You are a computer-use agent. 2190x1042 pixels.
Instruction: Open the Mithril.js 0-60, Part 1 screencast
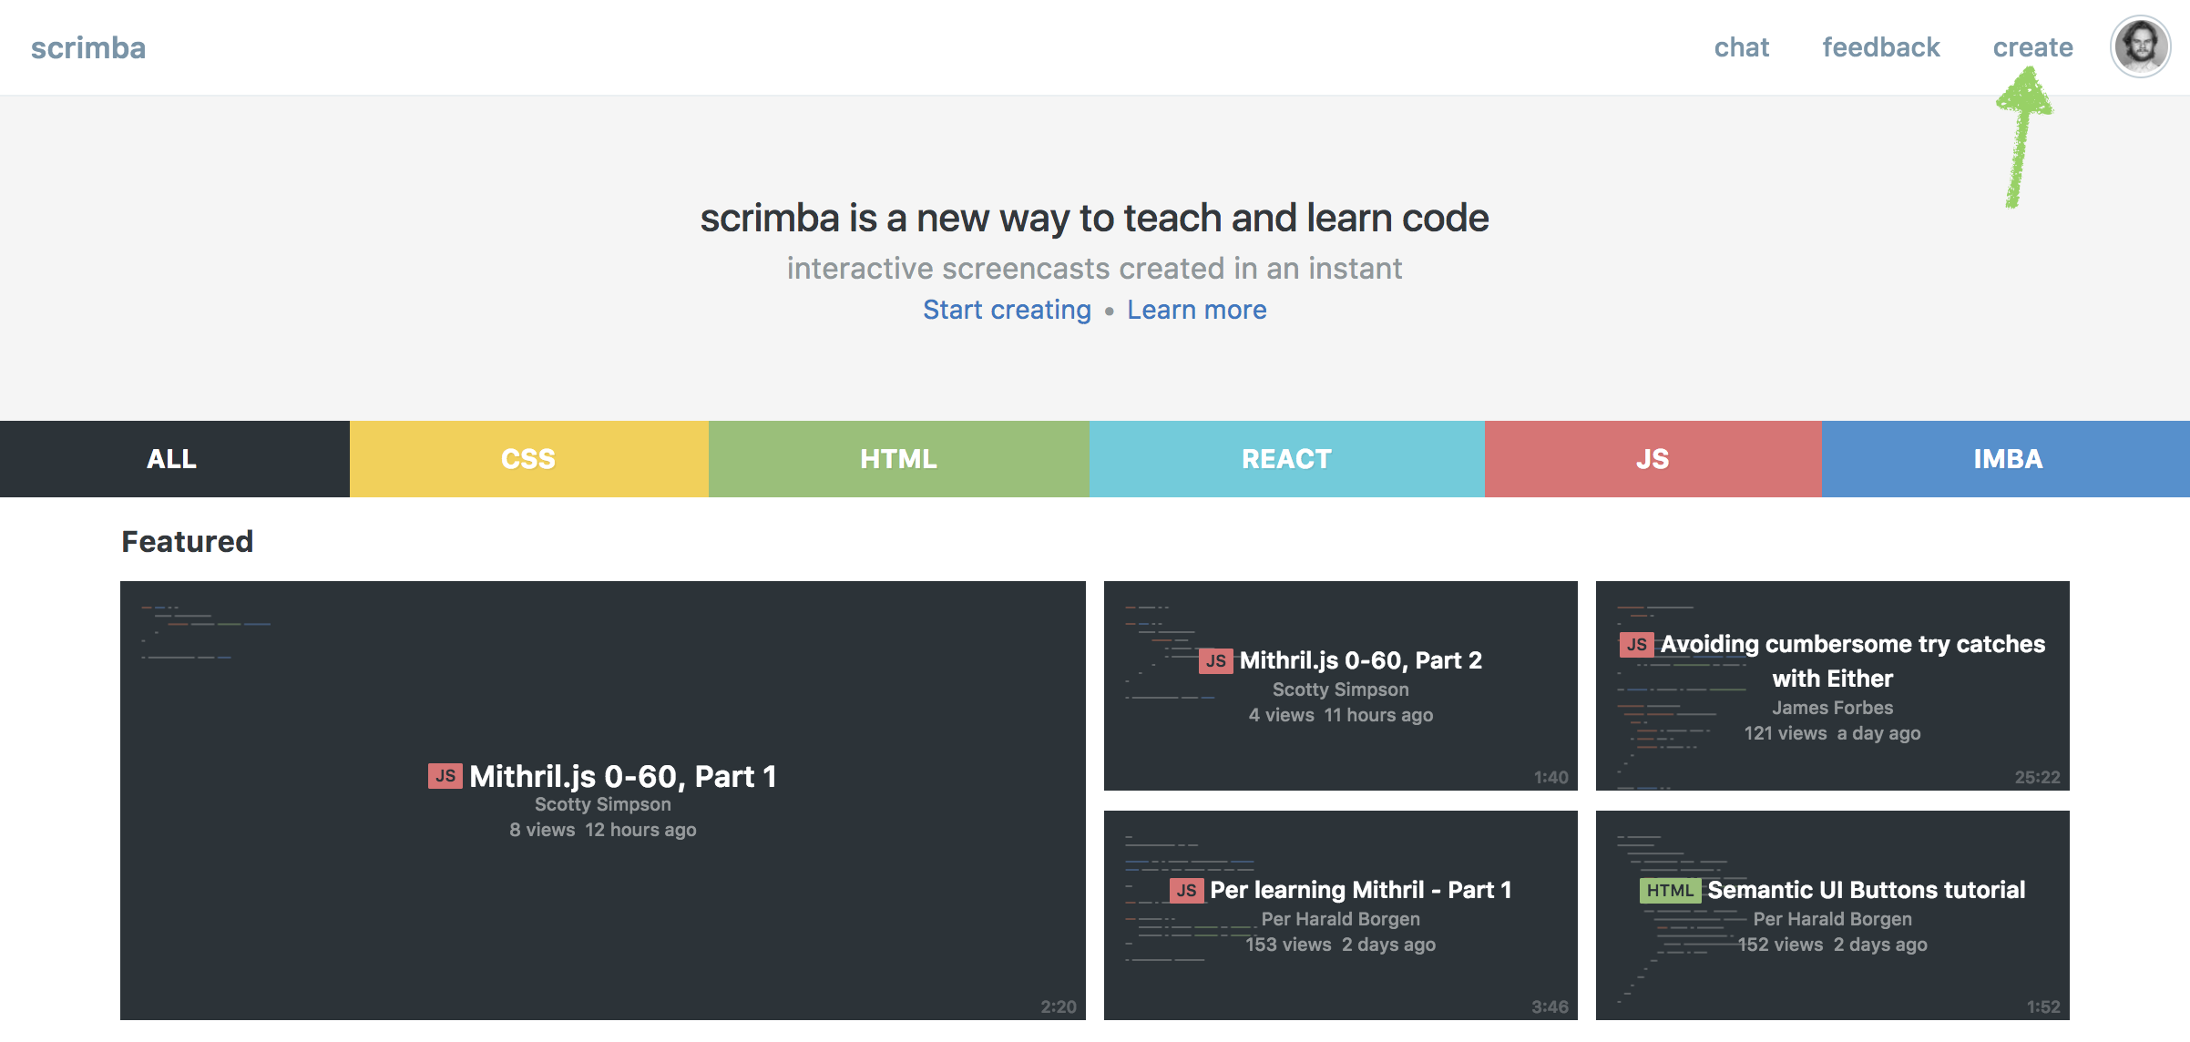click(622, 777)
